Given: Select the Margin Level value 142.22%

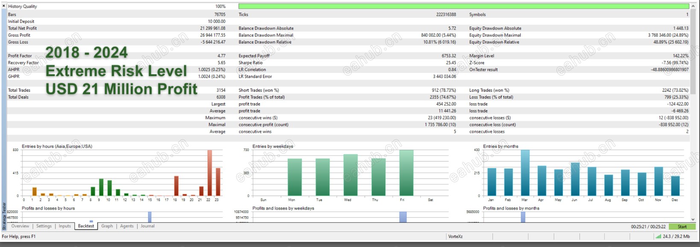Looking at the screenshot, I should click(680, 56).
